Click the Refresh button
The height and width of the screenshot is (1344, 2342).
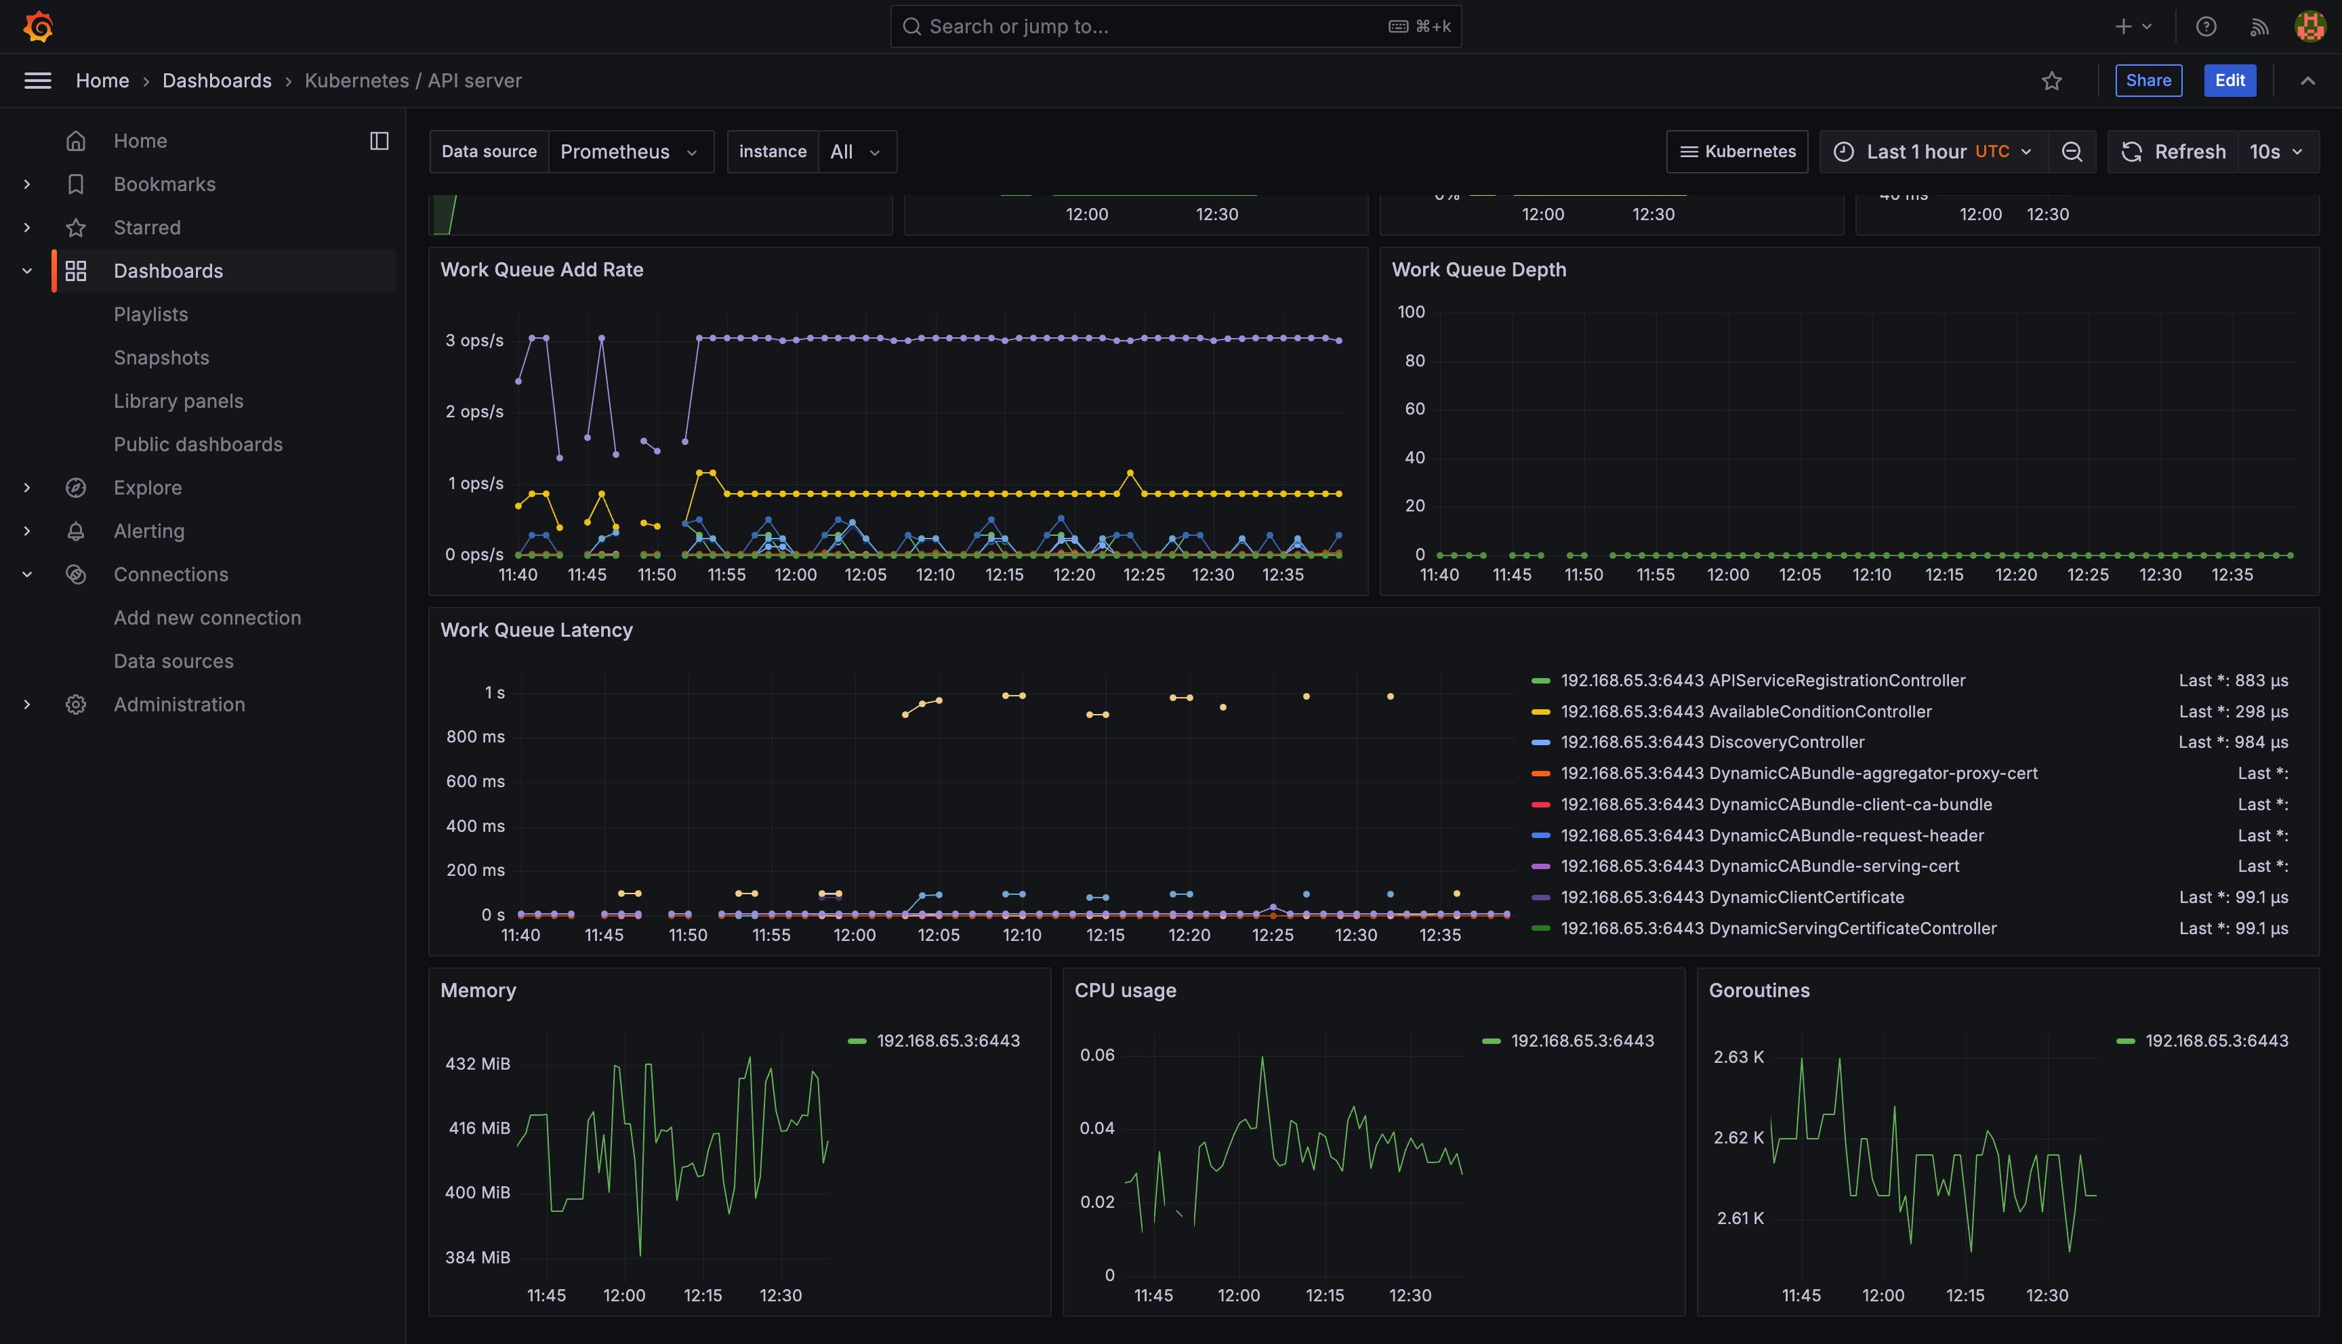[x=2173, y=151]
